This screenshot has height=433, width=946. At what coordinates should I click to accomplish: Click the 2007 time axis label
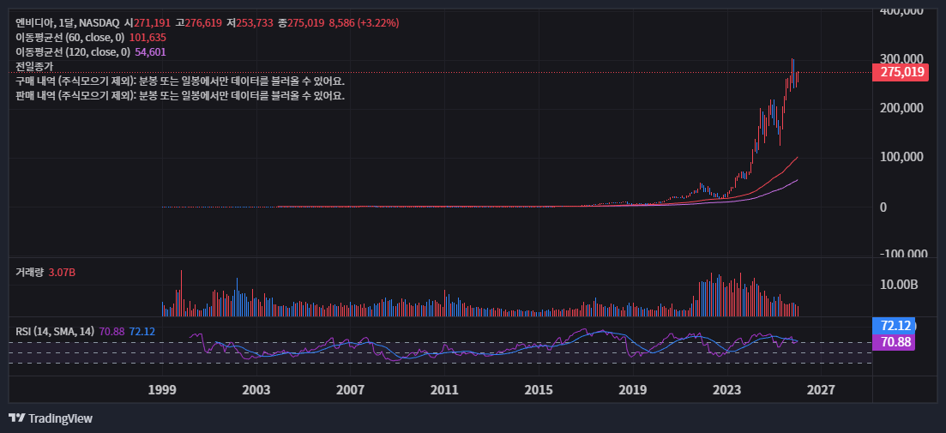pyautogui.click(x=351, y=389)
